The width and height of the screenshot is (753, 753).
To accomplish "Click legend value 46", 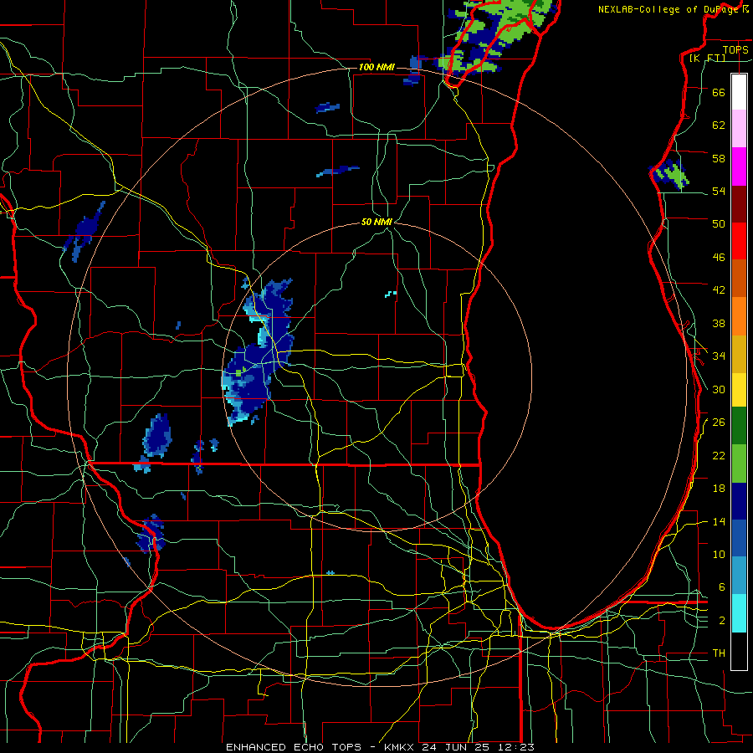I will pyautogui.click(x=719, y=258).
